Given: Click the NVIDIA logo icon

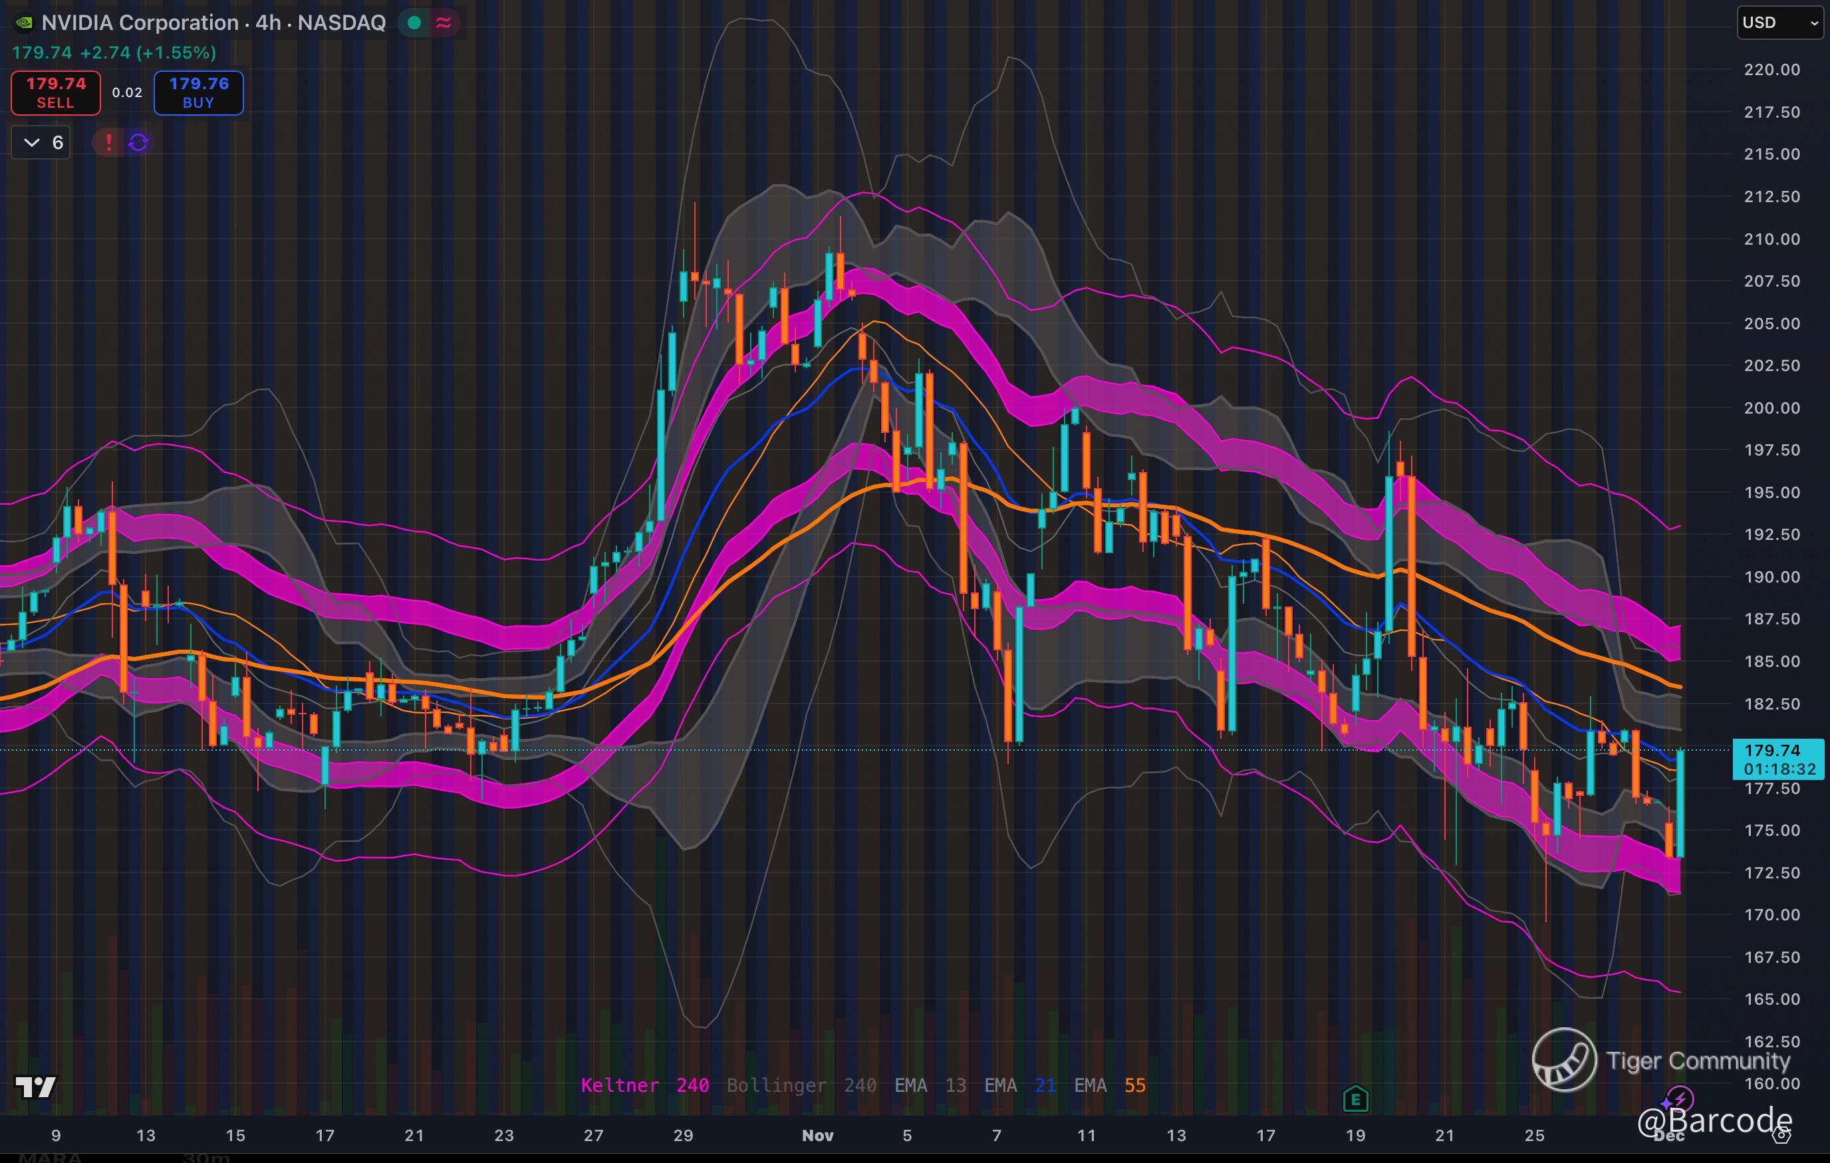Looking at the screenshot, I should click(x=23, y=23).
